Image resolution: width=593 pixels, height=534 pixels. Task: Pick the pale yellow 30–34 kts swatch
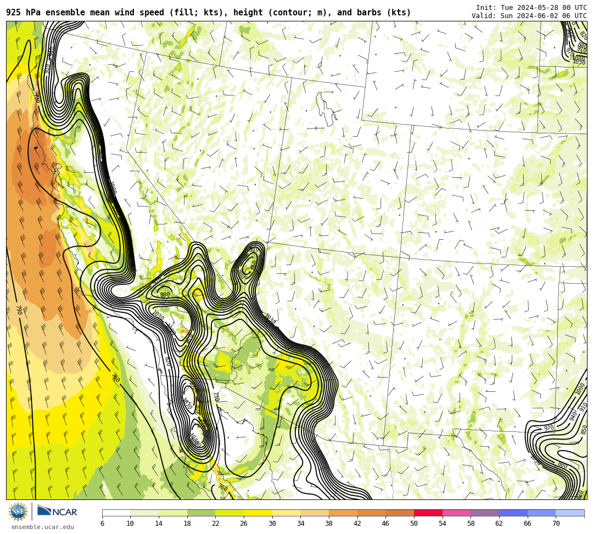point(286,513)
